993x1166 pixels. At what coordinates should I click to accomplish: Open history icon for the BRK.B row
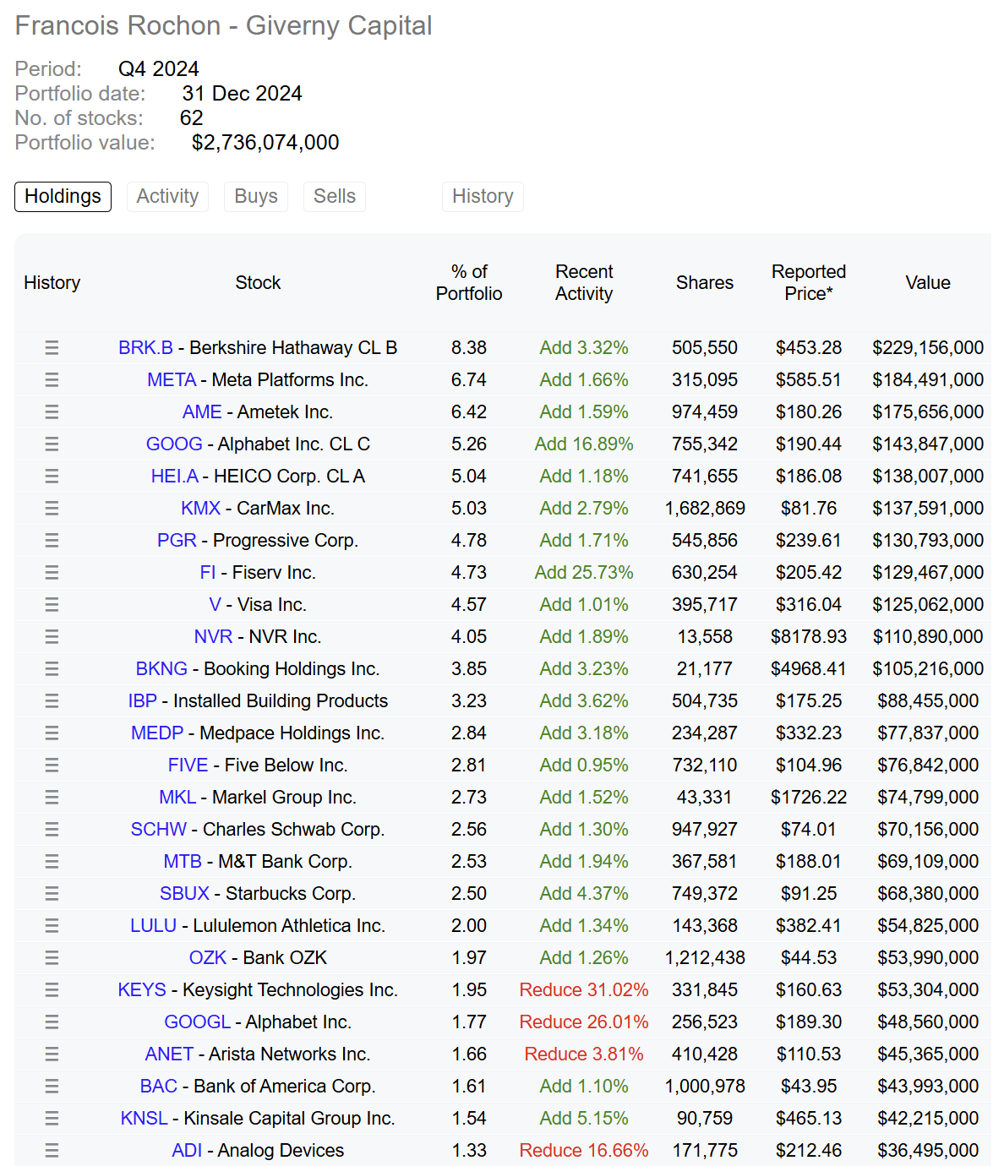tap(52, 347)
